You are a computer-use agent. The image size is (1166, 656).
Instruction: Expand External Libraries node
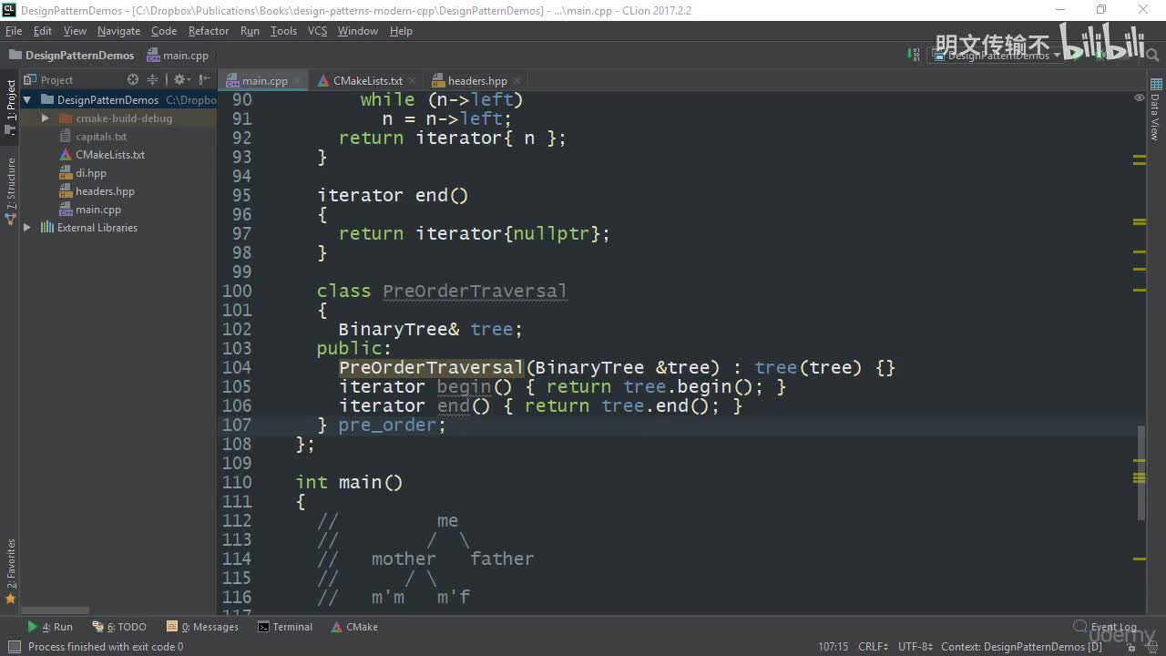coord(27,228)
